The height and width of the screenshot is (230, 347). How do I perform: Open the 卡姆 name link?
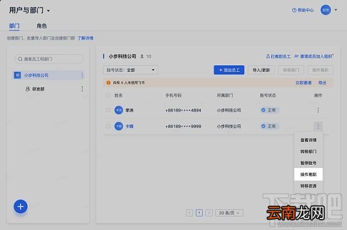pyautogui.click(x=130, y=126)
